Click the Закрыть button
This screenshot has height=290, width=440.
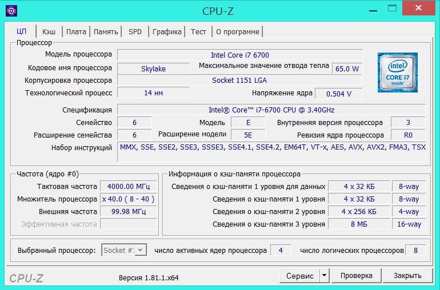(x=407, y=276)
